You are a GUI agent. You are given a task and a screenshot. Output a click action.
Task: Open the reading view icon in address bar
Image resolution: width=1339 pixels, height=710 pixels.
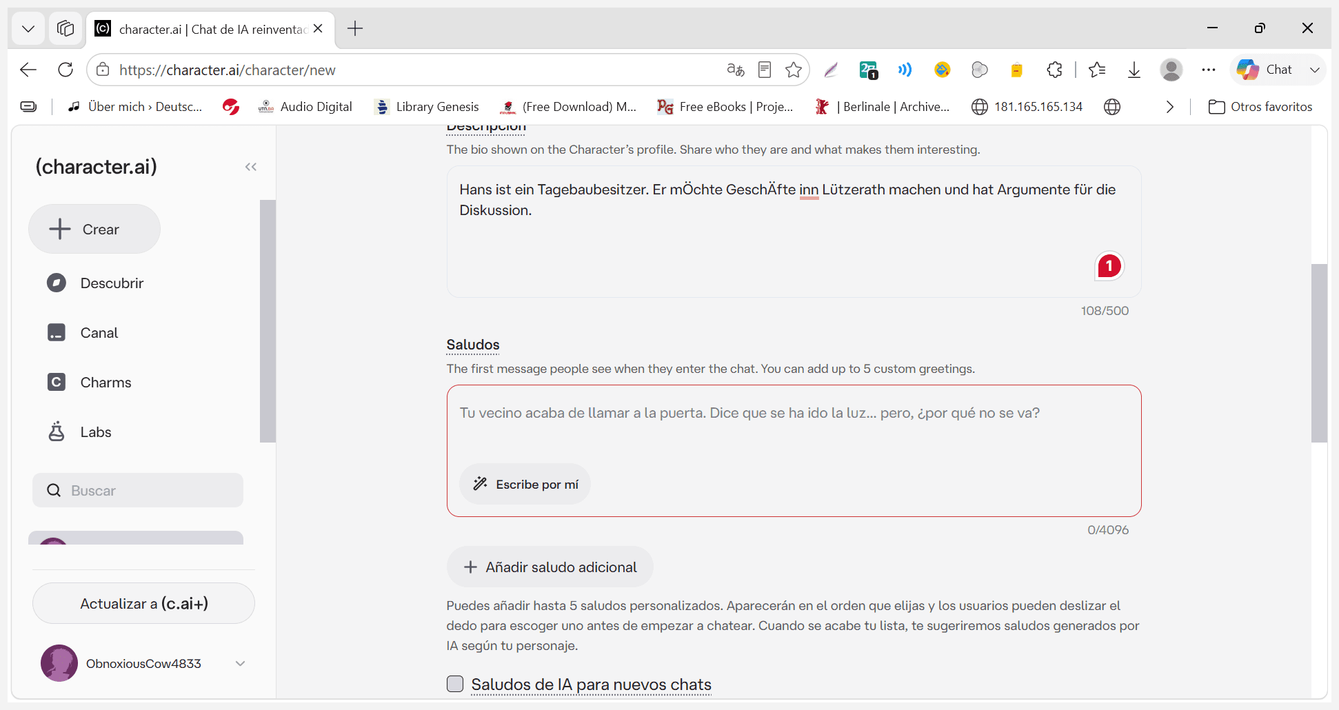[x=765, y=70]
